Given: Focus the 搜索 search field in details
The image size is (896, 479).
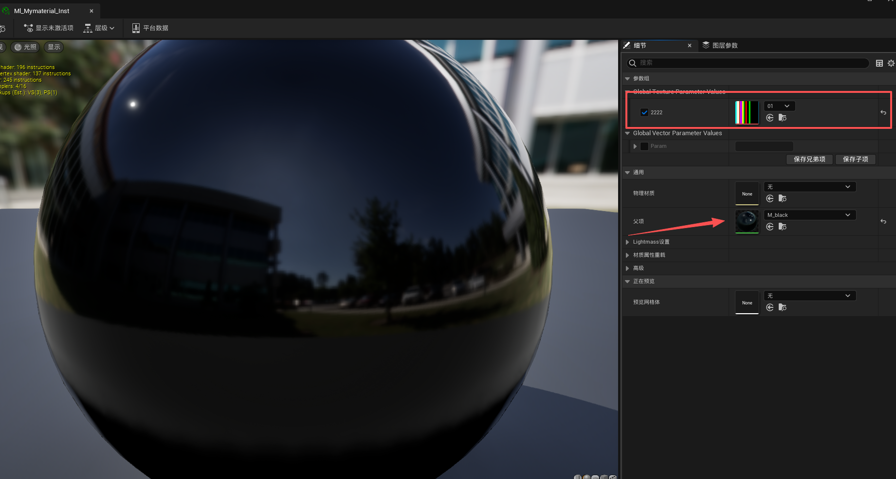Looking at the screenshot, I should 748,63.
